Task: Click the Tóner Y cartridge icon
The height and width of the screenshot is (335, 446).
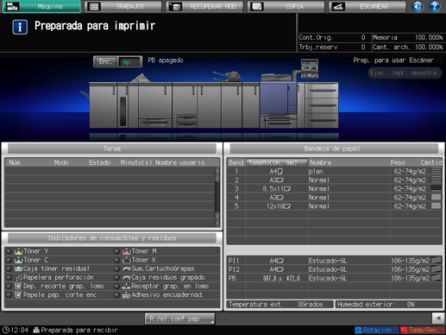Action: 18,251
